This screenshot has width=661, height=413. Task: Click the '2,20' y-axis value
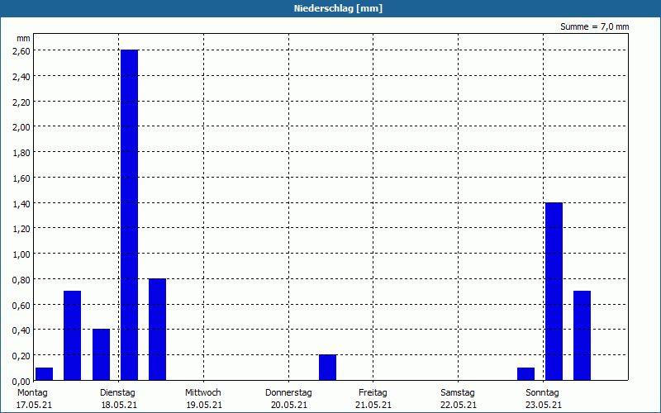[x=22, y=102]
